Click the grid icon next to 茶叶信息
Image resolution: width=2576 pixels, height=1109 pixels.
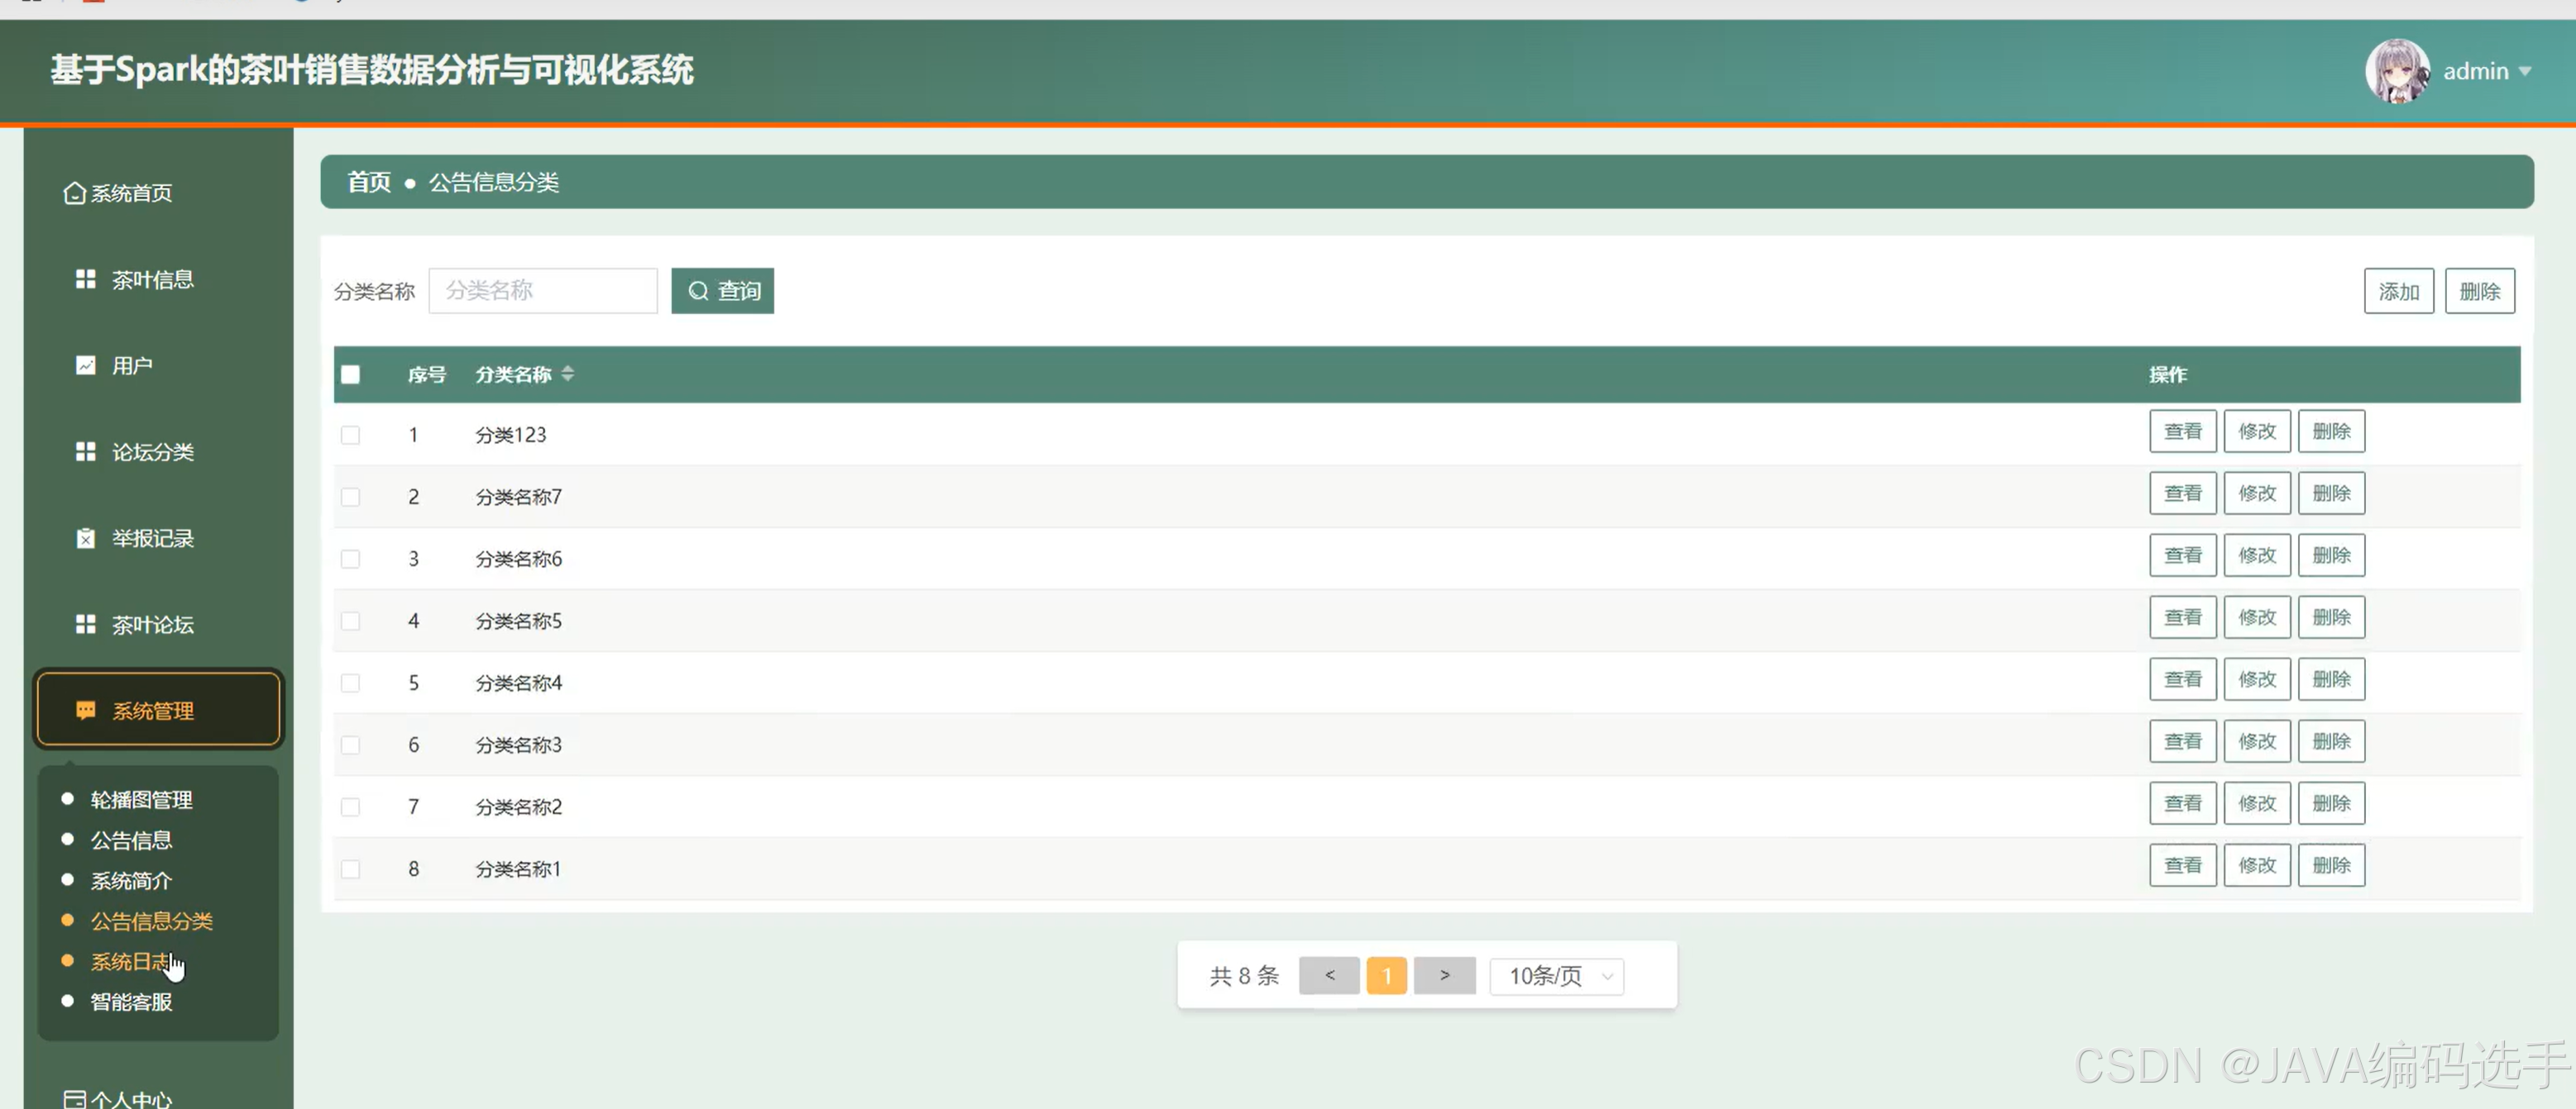(x=86, y=278)
